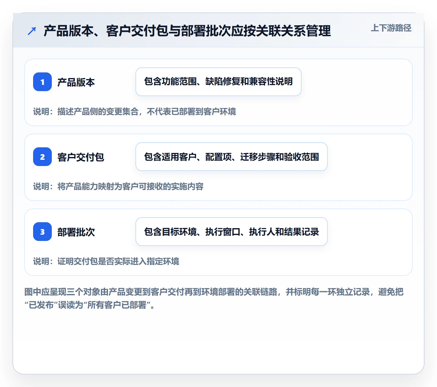The height and width of the screenshot is (387, 437).
Task: Click the note 描述产品侧的变更集合
Action: pyautogui.click(x=135, y=111)
